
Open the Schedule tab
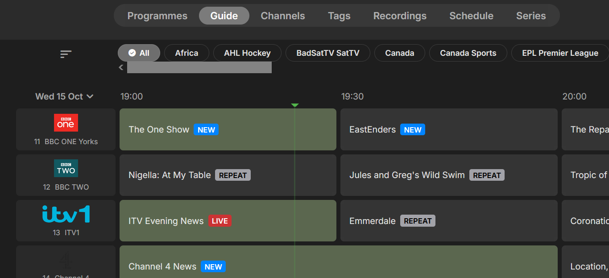[471, 16]
